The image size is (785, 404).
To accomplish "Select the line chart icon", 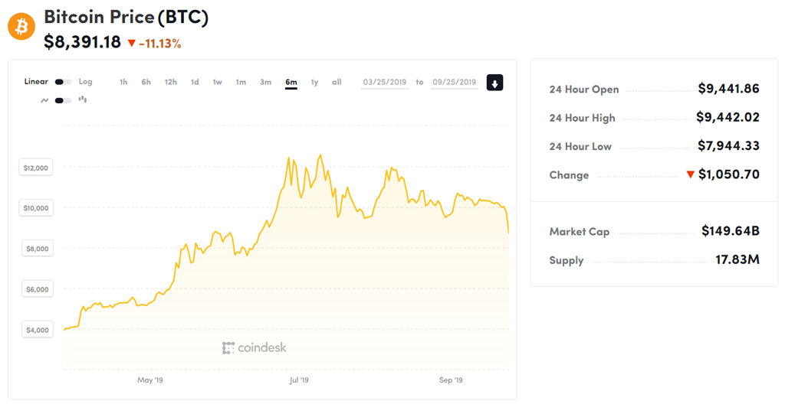I will click(44, 100).
